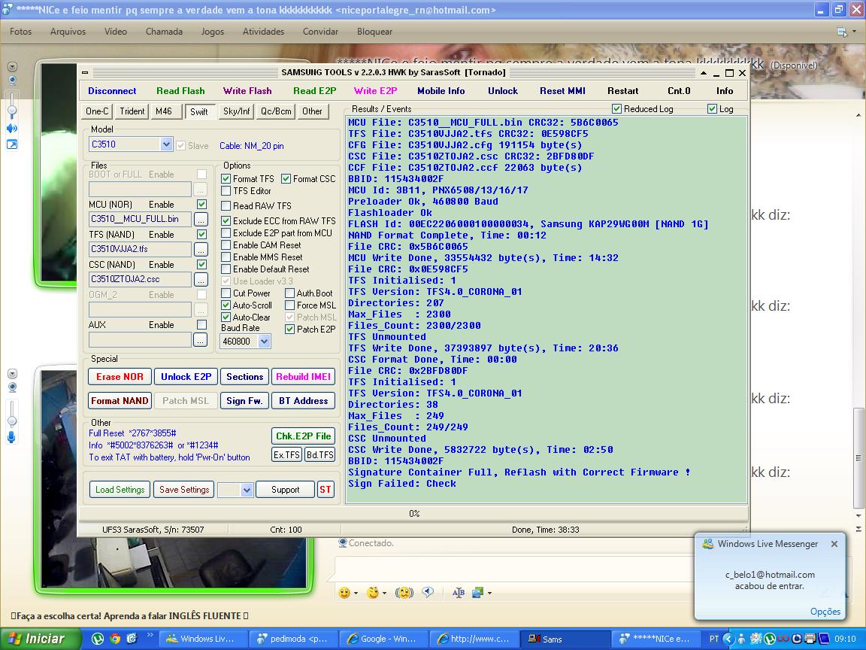This screenshot has width=866, height=650.
Task: Click the background picture icon in Messenger
Action: 478,593
